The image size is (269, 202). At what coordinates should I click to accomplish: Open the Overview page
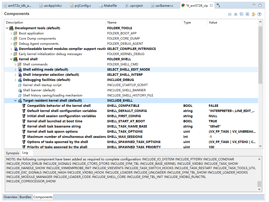(10, 197)
